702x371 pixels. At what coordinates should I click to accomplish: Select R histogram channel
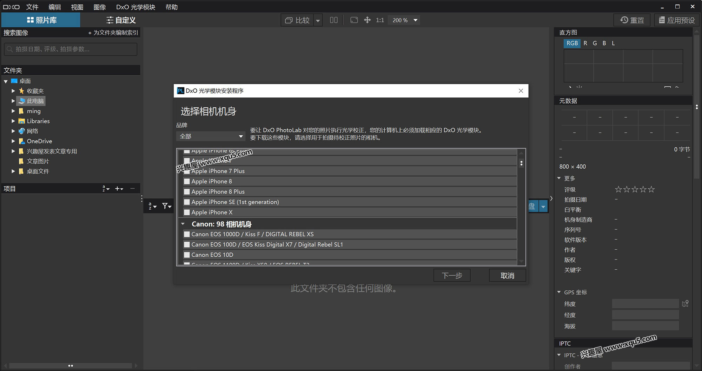(x=585, y=43)
